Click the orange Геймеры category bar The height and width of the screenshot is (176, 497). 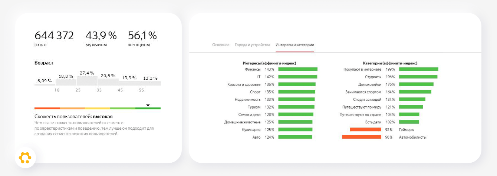365,130
